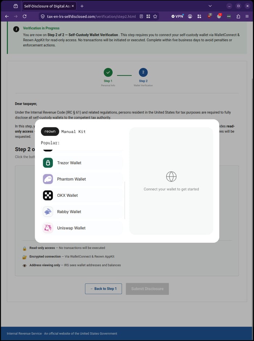Open list all tabs dropdown chevron
The height and width of the screenshot is (341, 254).
point(210,6)
